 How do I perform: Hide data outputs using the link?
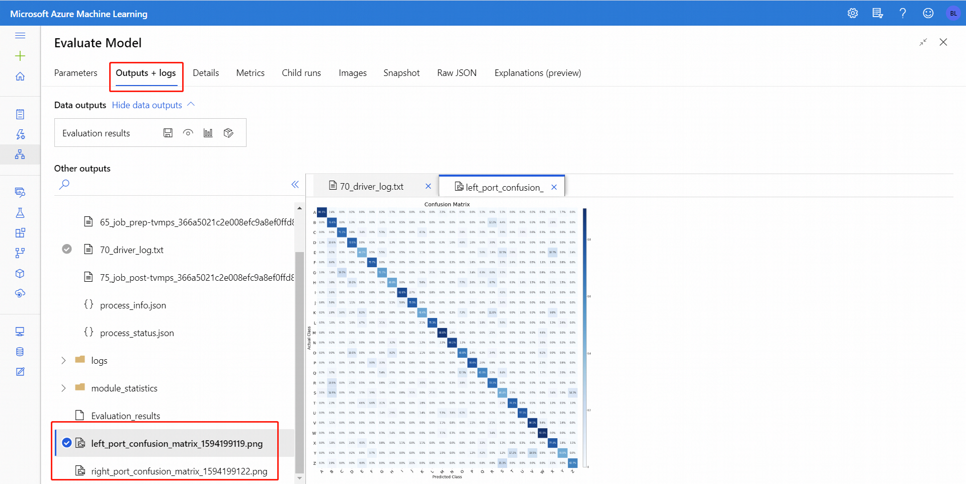point(147,105)
